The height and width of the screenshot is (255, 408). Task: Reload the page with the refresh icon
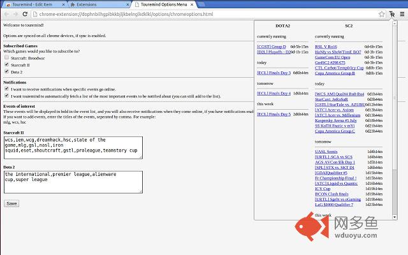coord(25,14)
